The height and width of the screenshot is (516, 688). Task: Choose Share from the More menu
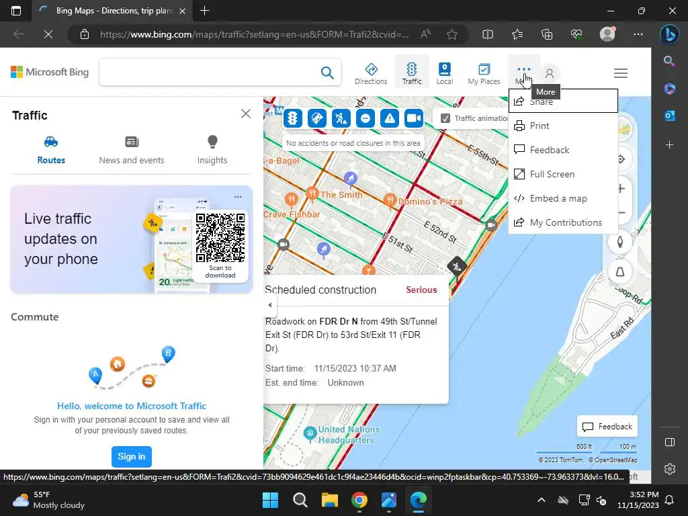click(563, 101)
